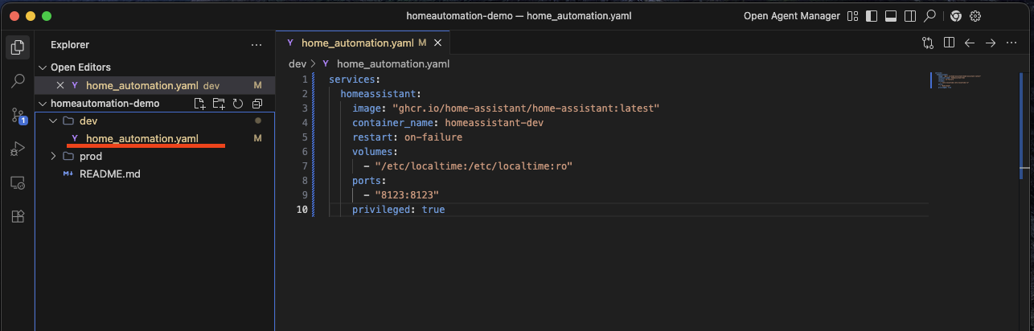
Task: Split the editor to the right
Action: [949, 43]
